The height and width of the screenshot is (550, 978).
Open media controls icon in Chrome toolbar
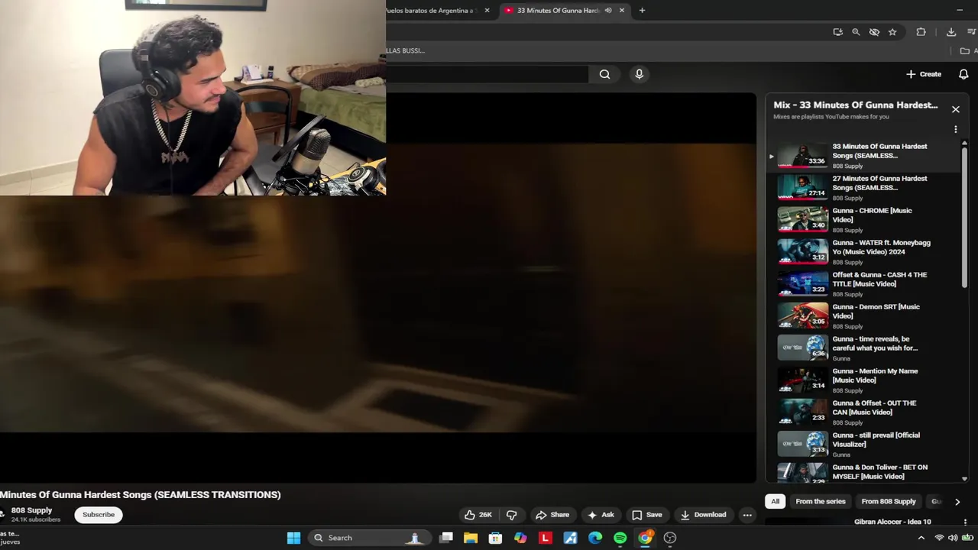coord(973,32)
